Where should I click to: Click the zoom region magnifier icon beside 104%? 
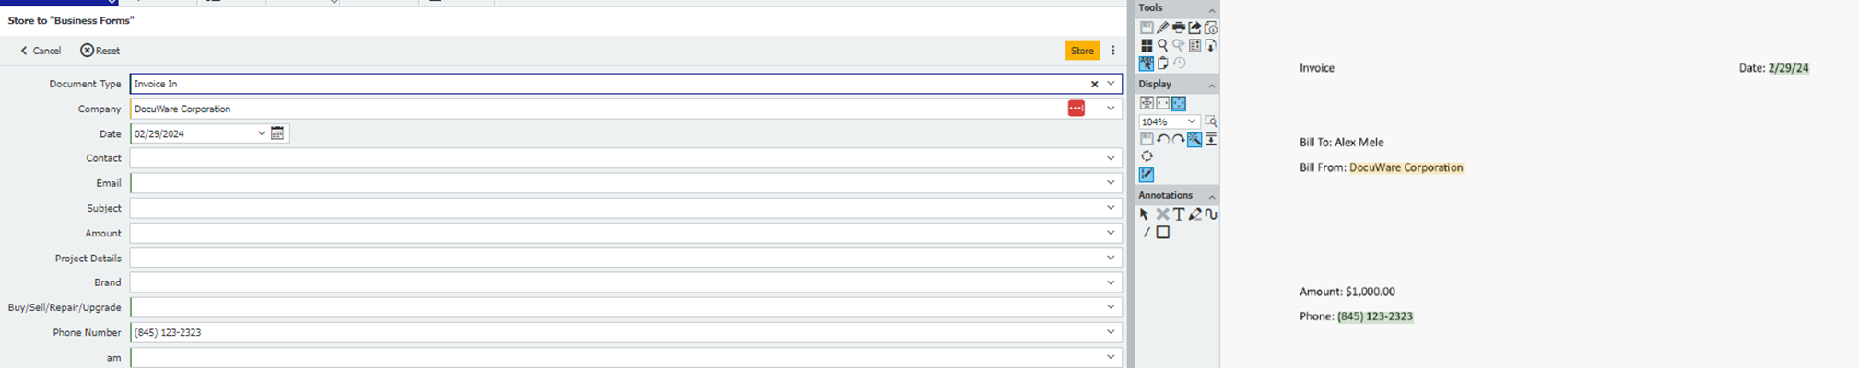(x=1211, y=121)
